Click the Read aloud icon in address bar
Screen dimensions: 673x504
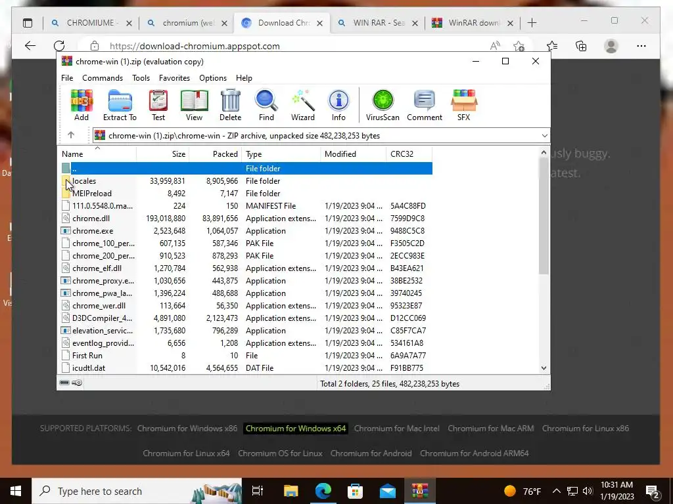[x=495, y=46]
